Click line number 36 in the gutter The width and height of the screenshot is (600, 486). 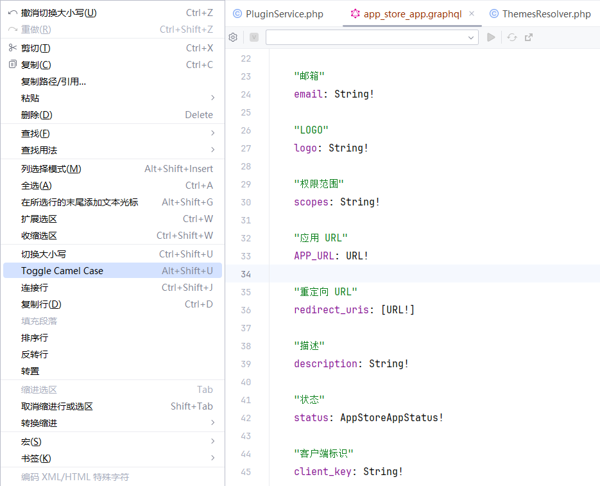coord(246,310)
